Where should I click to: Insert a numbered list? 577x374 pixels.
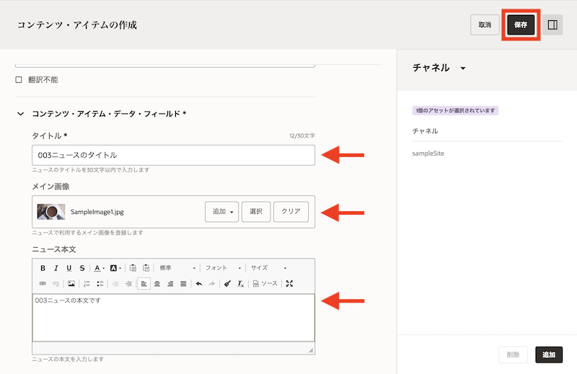click(87, 284)
